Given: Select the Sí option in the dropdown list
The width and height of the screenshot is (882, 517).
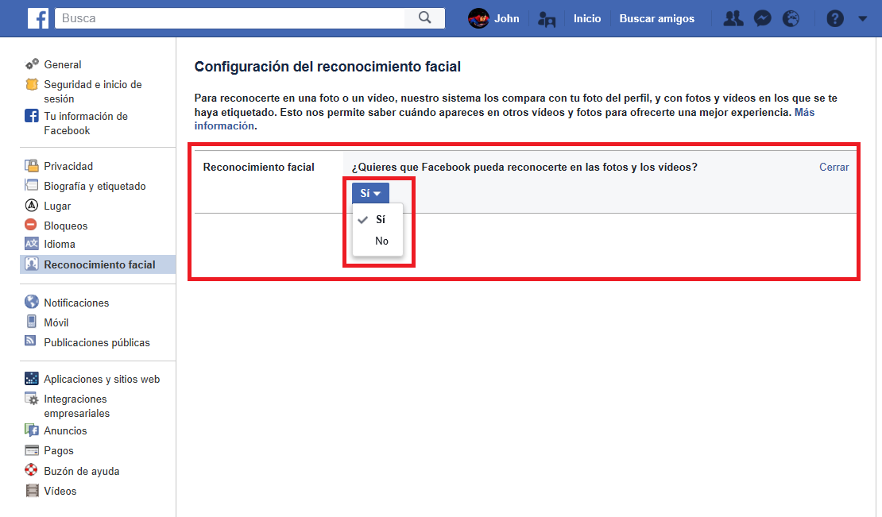Looking at the screenshot, I should pyautogui.click(x=377, y=220).
